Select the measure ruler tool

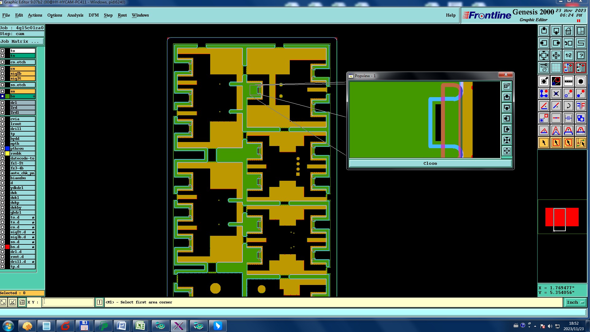point(568,81)
